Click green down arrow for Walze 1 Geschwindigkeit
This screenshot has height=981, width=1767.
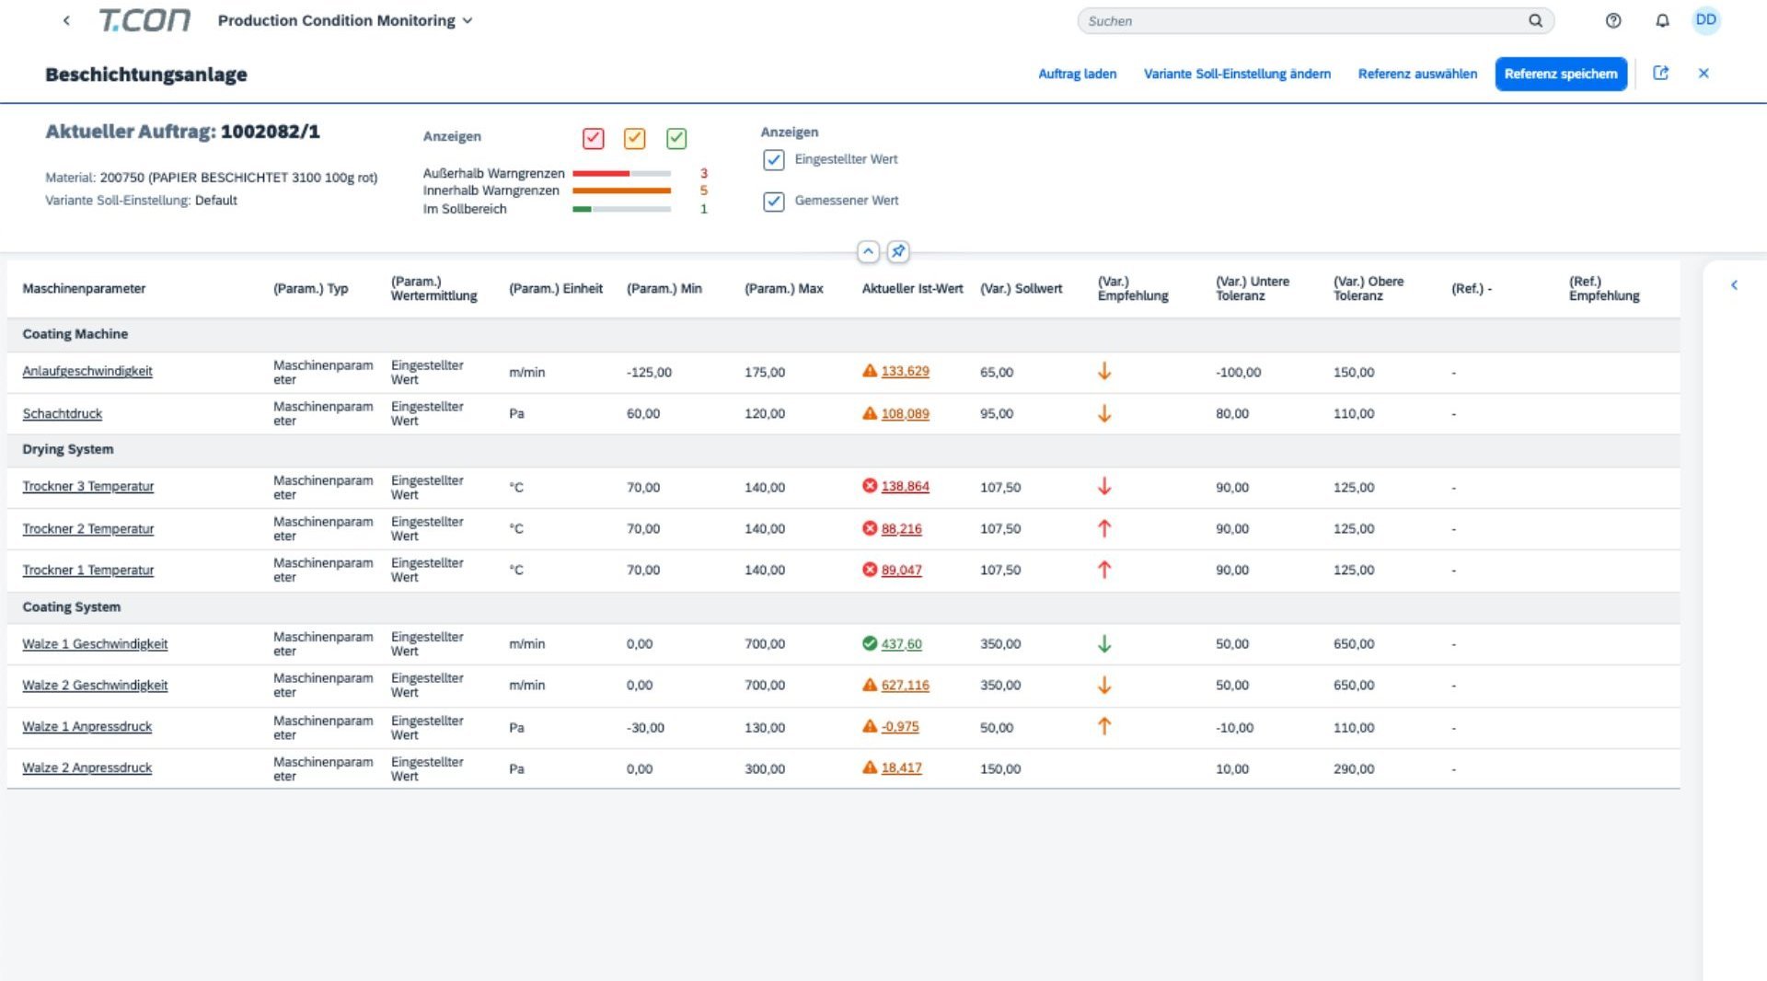[1104, 644]
